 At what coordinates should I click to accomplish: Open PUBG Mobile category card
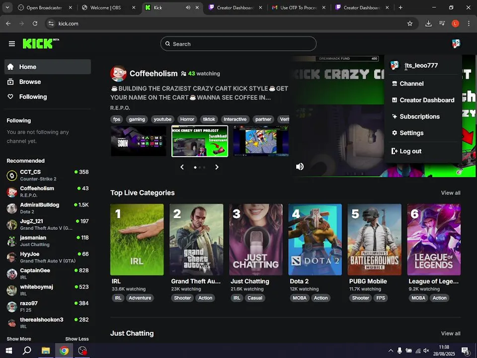pyautogui.click(x=375, y=240)
